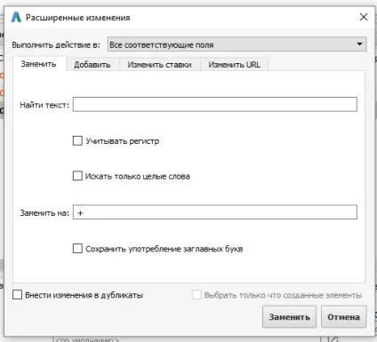377x342 pixels.
Task: Check 'Искать только целые слова'
Action: 77,176
